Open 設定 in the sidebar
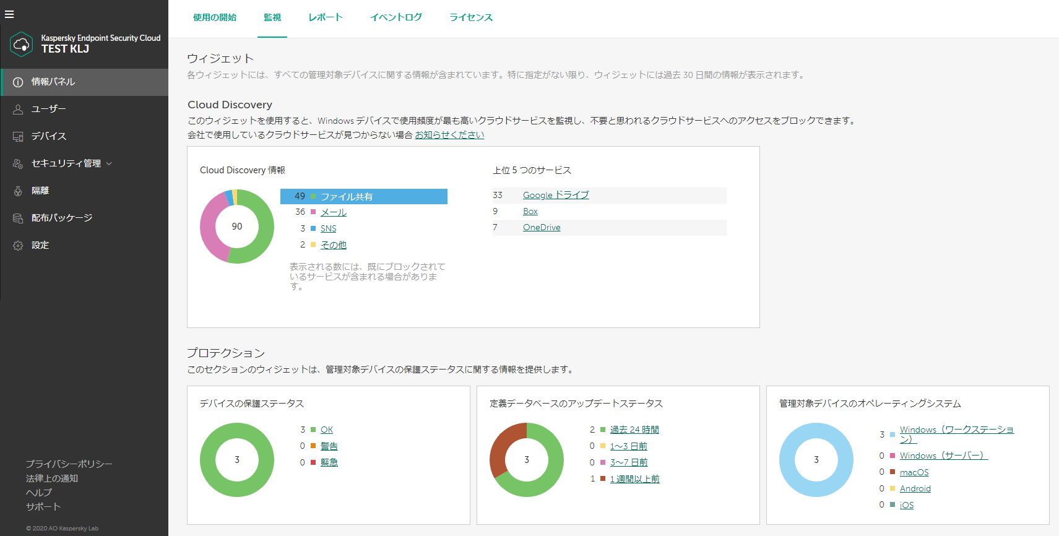Viewport: 1059px width, 536px height. [x=84, y=246]
